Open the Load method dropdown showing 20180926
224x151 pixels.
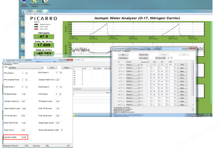tap(26, 68)
